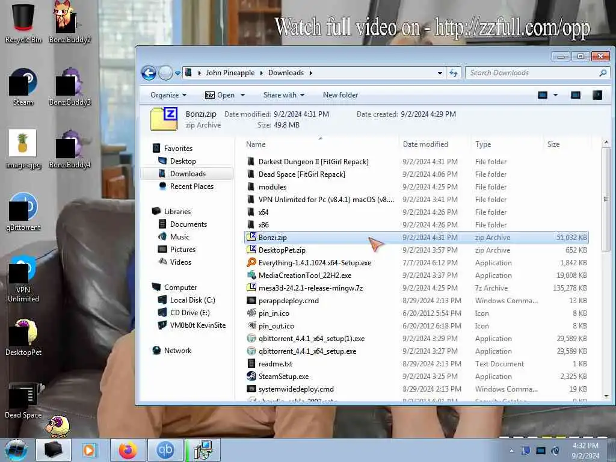The width and height of the screenshot is (616, 462).
Task: Select Local Disk (C:) in sidebar
Action: pyautogui.click(x=192, y=300)
